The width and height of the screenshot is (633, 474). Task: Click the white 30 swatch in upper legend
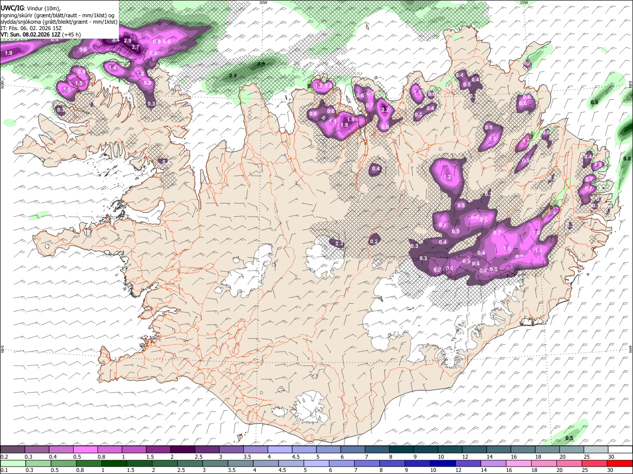[x=620, y=449]
